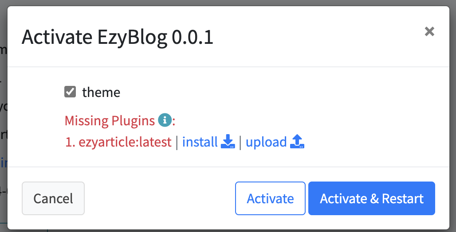Click the red Missing Plugins label
This screenshot has height=232, width=456.
click(x=110, y=120)
